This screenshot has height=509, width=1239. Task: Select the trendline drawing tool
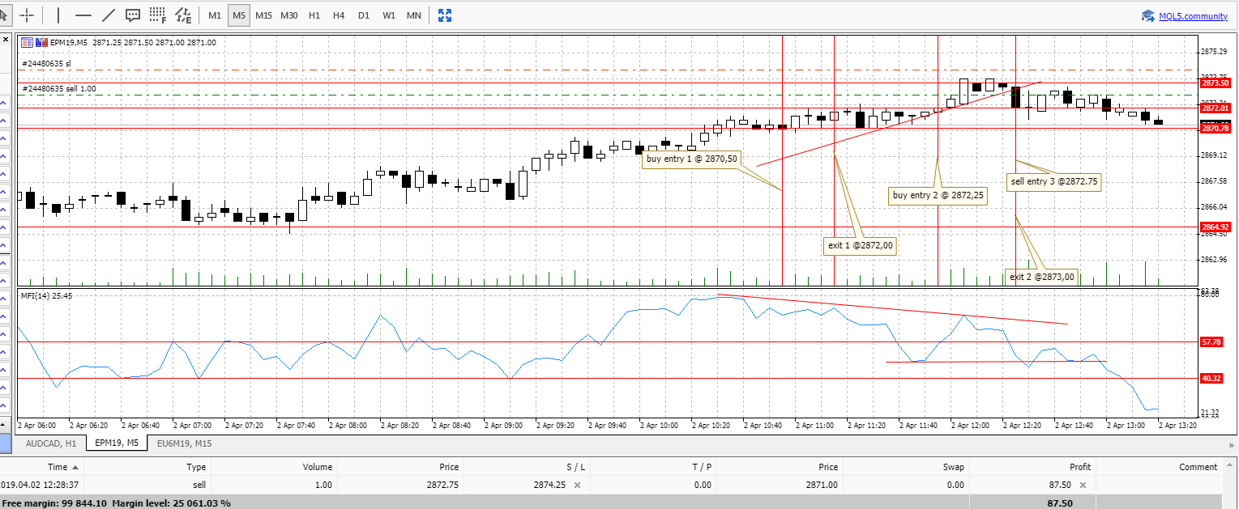109,15
